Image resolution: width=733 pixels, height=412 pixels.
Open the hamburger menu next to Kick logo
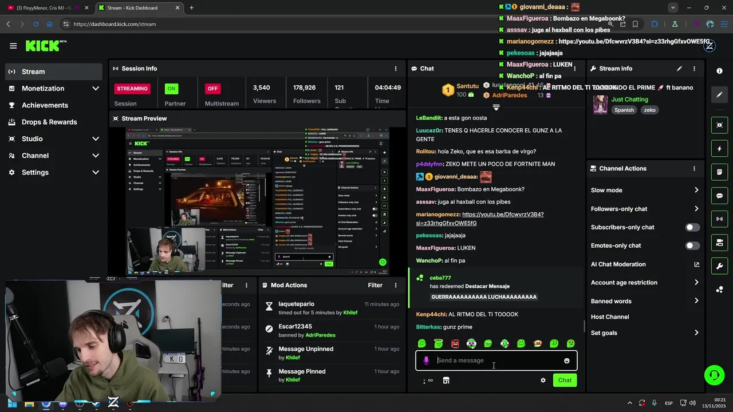(x=13, y=46)
